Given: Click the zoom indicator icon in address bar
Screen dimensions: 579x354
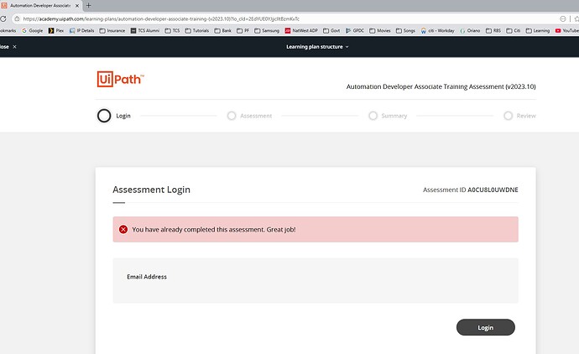Looking at the screenshot, I should pos(563,18).
